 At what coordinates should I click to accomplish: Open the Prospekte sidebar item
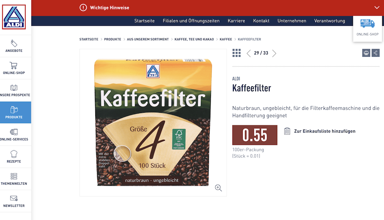pyautogui.click(x=14, y=90)
